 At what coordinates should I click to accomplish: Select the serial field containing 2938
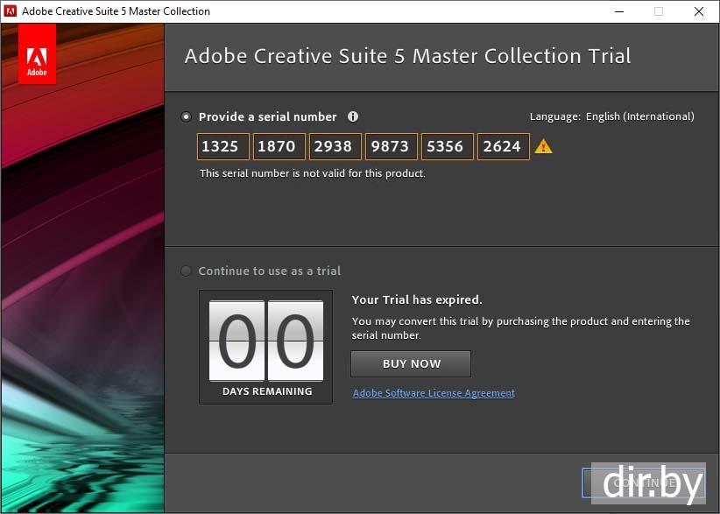coord(335,146)
